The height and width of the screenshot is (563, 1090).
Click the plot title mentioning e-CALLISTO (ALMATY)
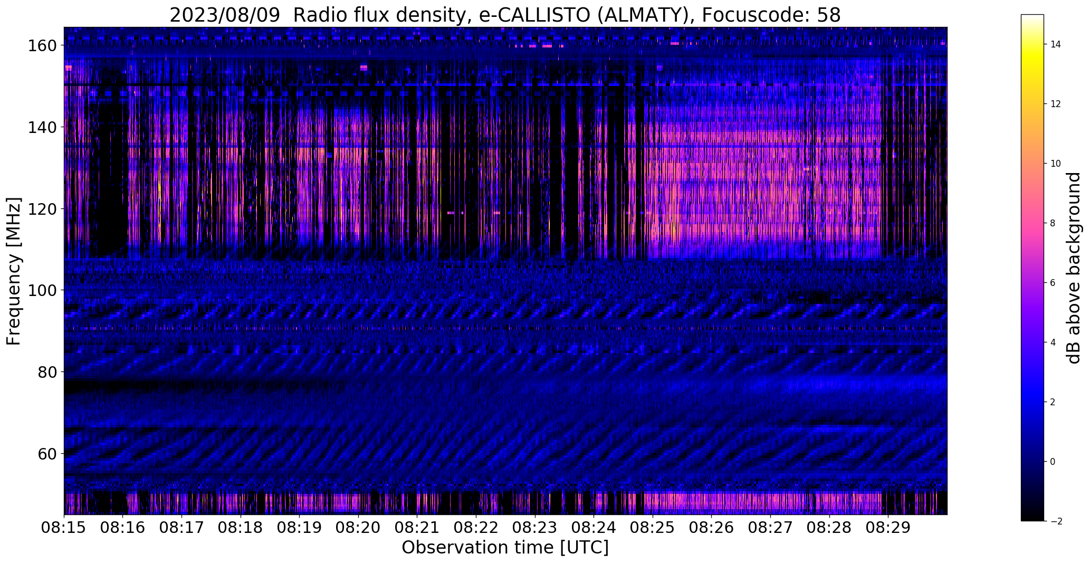pos(505,15)
